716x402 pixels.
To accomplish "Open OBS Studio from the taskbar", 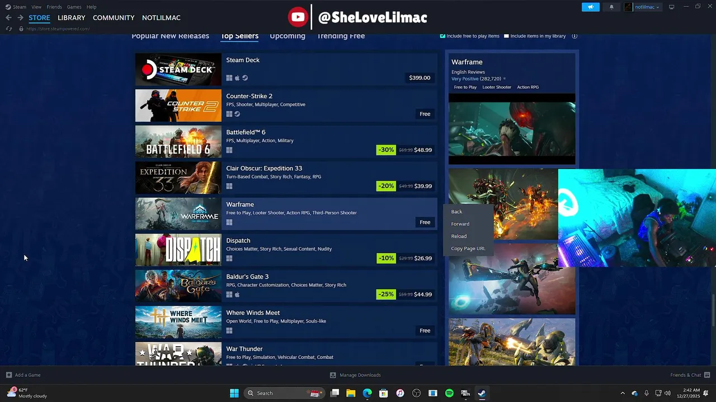I will pos(416,393).
